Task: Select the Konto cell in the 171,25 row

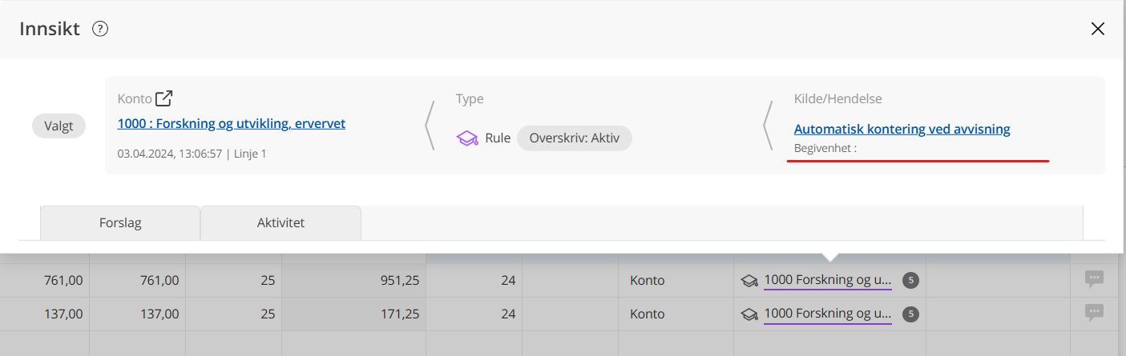Action: (x=648, y=314)
